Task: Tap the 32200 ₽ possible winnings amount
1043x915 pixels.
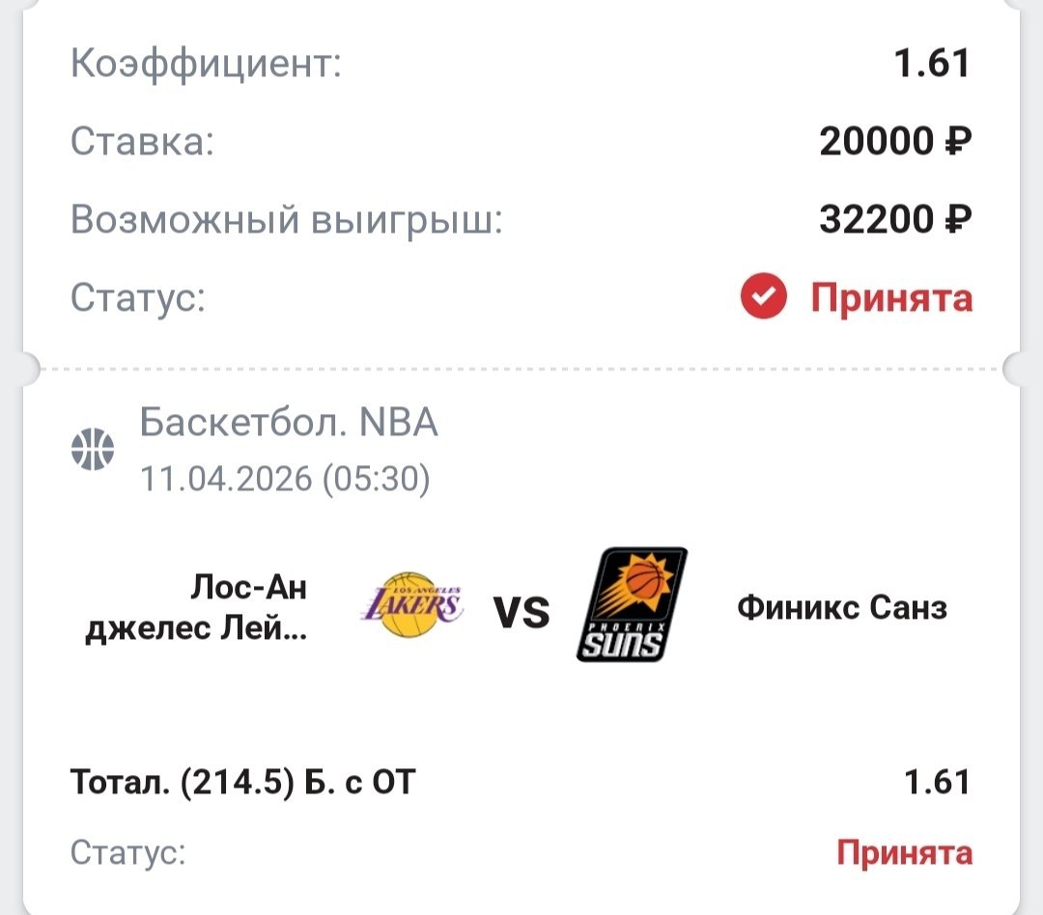Action: click(895, 221)
